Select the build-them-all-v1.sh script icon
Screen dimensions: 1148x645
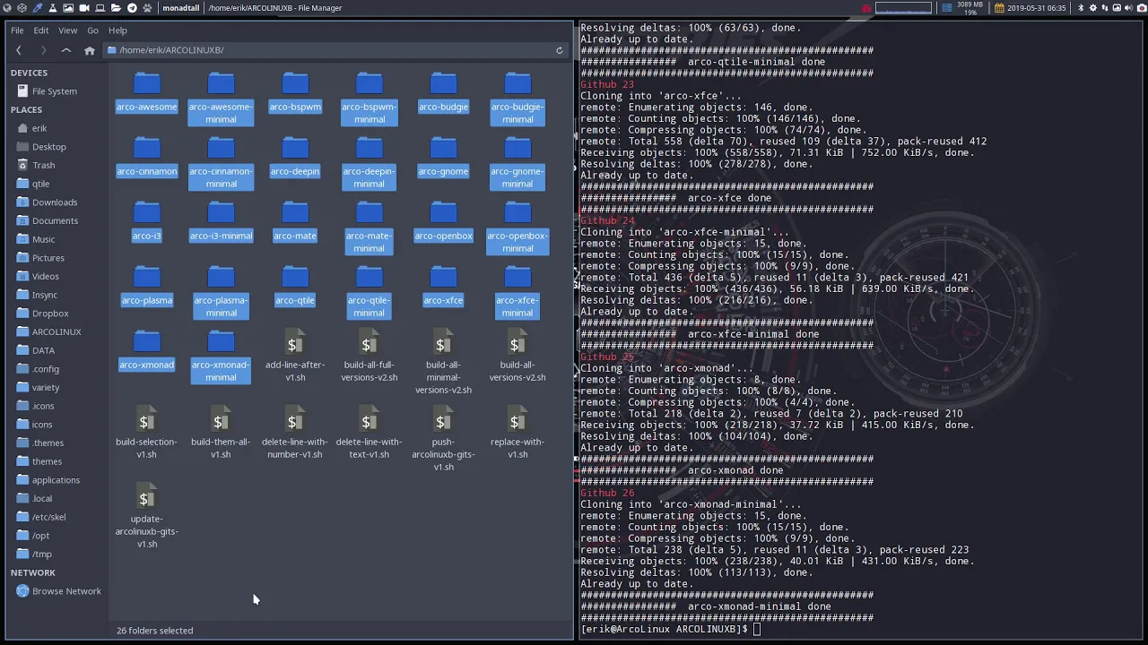coord(221,421)
